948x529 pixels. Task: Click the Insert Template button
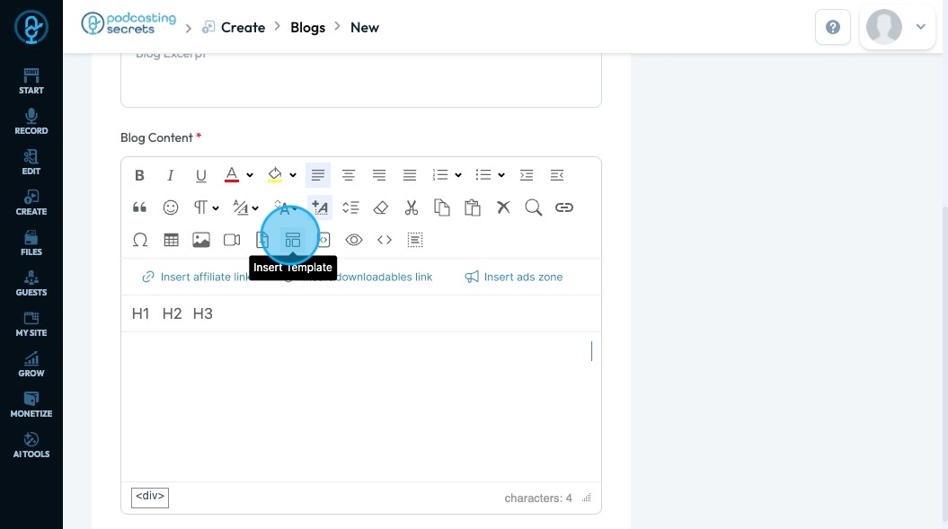pyautogui.click(x=293, y=240)
